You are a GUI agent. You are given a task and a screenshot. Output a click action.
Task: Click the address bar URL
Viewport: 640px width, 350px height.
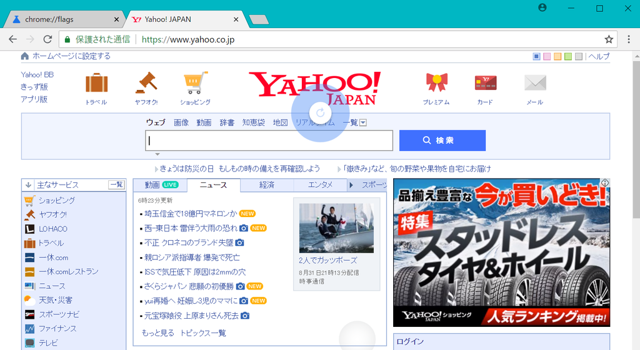pos(188,39)
